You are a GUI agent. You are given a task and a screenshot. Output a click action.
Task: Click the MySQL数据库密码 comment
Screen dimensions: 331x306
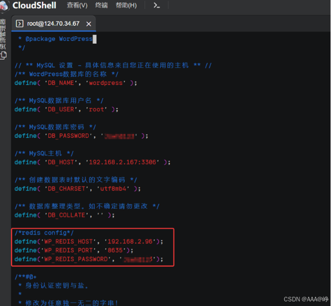55,127
